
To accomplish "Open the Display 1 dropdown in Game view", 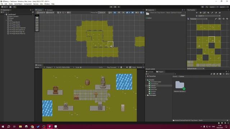I will tap(50, 67).
